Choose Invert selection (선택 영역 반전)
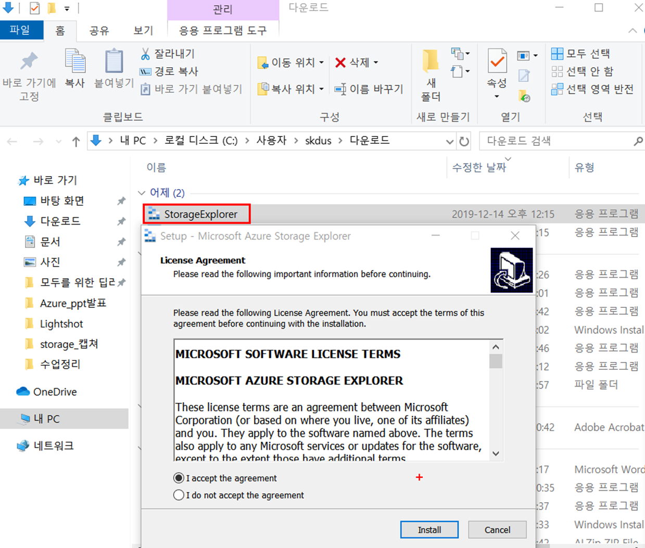This screenshot has width=645, height=548. pyautogui.click(x=592, y=89)
